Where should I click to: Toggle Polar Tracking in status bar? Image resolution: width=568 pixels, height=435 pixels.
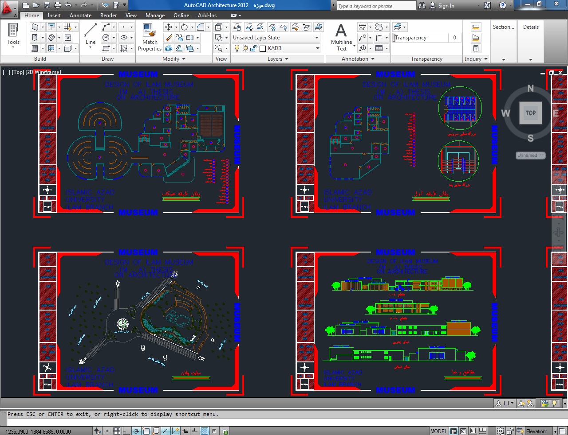136,431
